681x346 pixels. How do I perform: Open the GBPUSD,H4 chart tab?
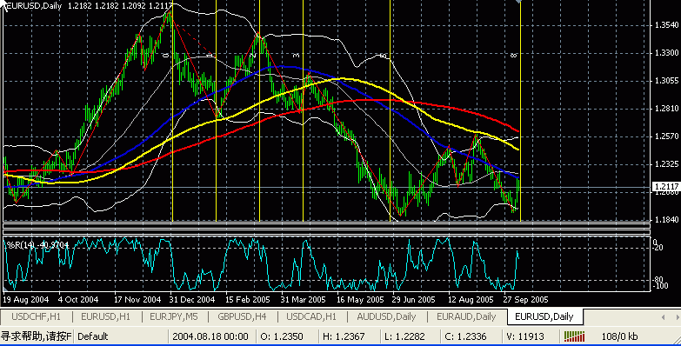point(242,317)
